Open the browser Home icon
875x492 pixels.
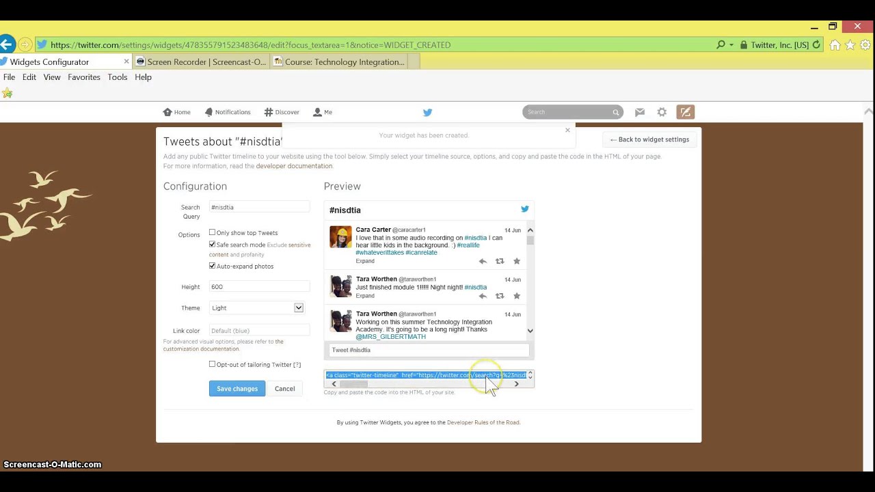(x=835, y=45)
